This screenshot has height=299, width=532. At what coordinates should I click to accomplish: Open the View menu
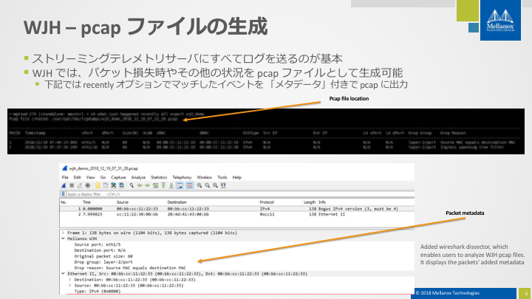point(91,177)
